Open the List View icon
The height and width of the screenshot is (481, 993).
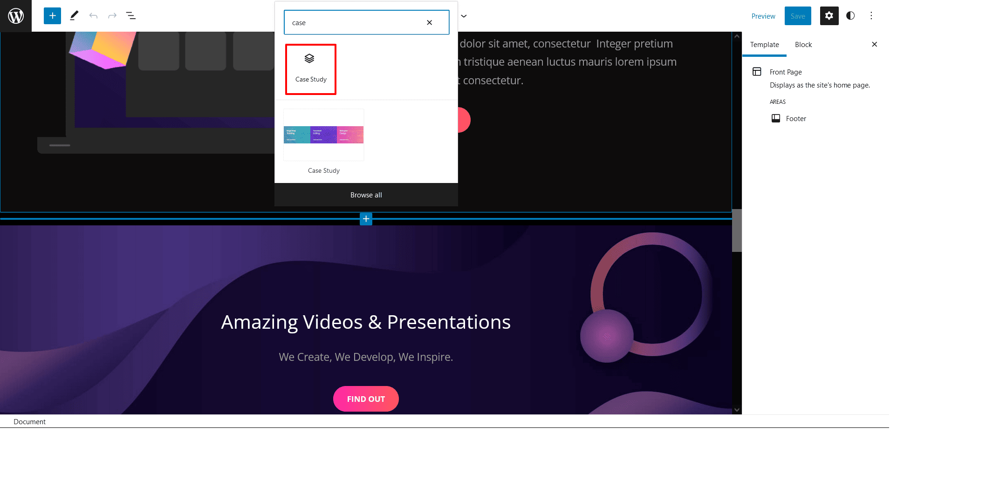(x=131, y=16)
